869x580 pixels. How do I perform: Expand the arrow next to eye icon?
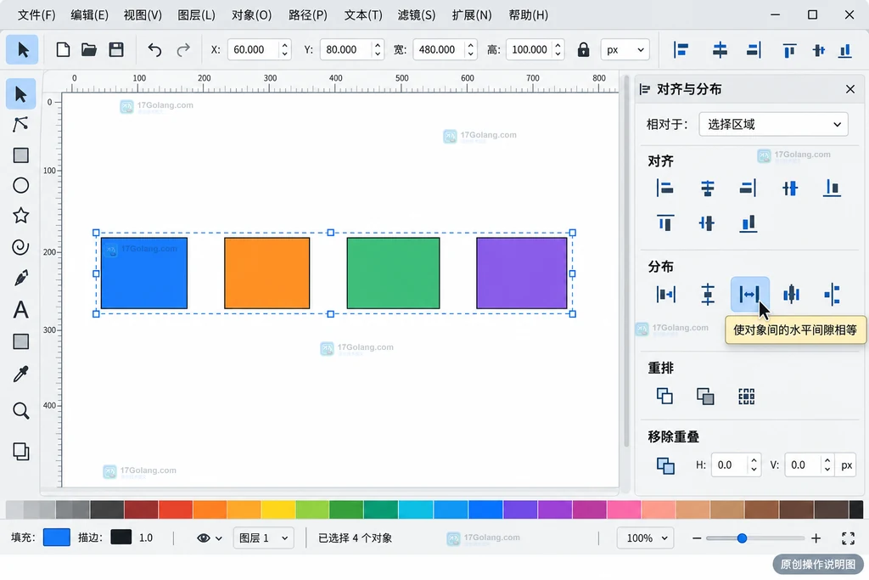pos(219,538)
